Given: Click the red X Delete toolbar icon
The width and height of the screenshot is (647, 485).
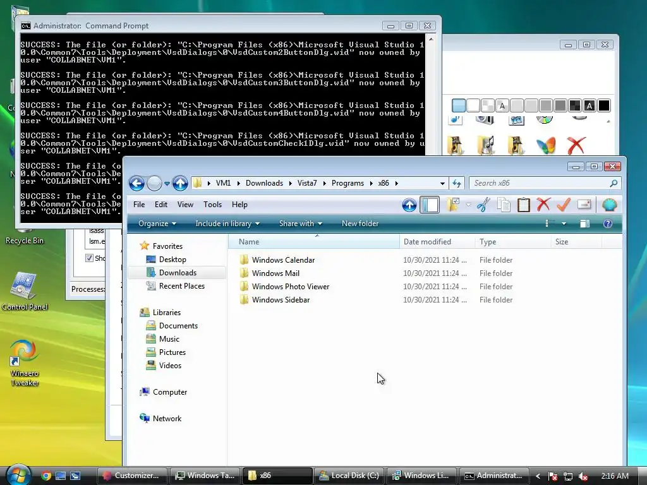Looking at the screenshot, I should point(543,204).
